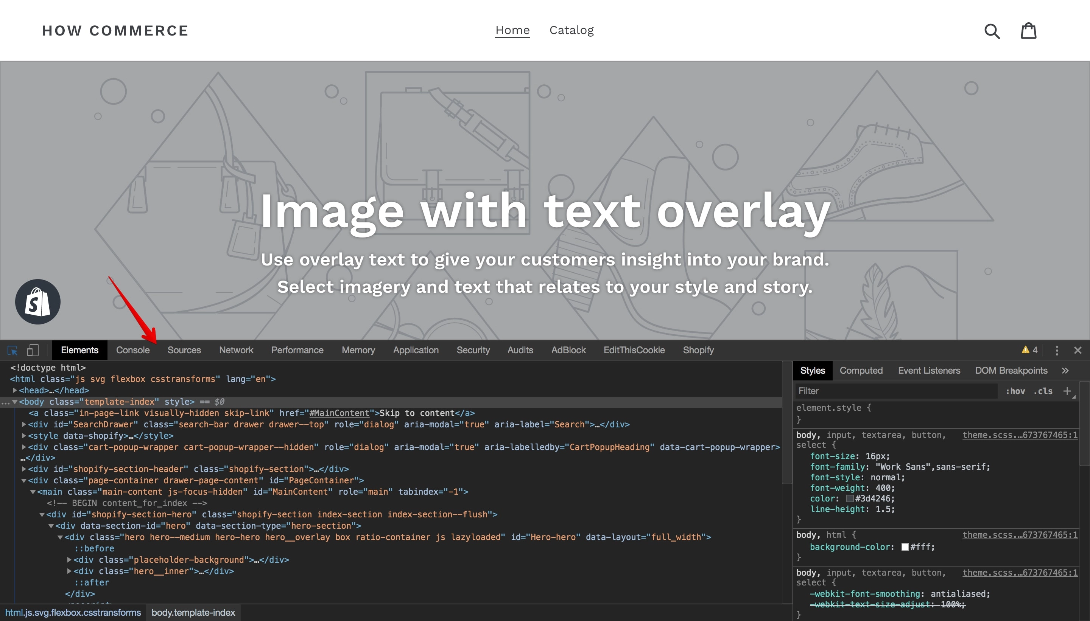
Task: Click the #3d4246 color swatch
Action: [849, 498]
